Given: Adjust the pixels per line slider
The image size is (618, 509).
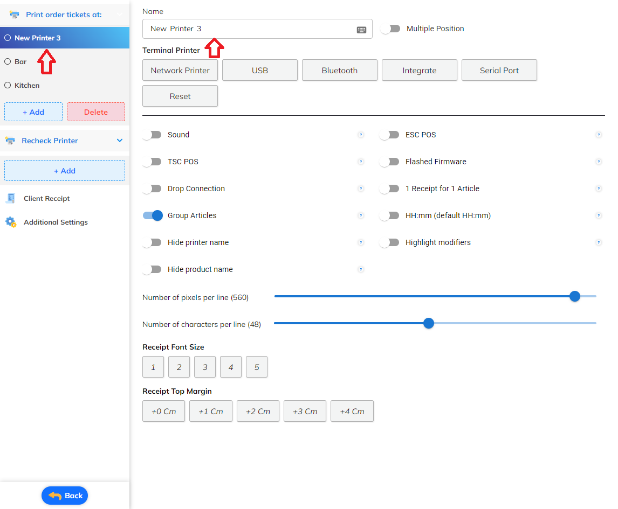Looking at the screenshot, I should coord(575,296).
